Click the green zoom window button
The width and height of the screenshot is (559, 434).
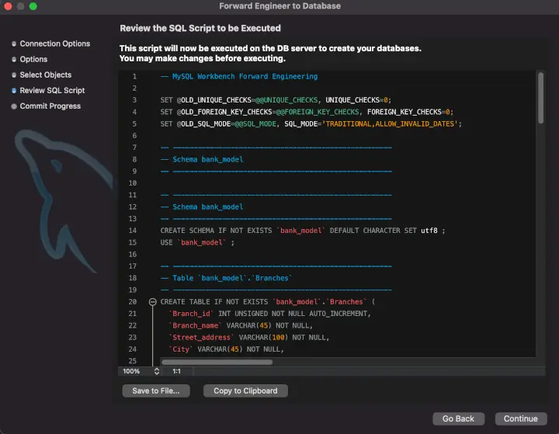click(x=33, y=6)
